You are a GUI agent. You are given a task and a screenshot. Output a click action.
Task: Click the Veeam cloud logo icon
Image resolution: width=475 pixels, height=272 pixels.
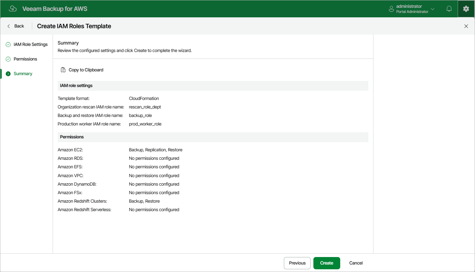pyautogui.click(x=13, y=9)
